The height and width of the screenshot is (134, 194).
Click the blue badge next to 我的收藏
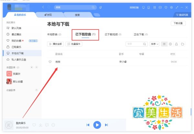tap(33, 41)
